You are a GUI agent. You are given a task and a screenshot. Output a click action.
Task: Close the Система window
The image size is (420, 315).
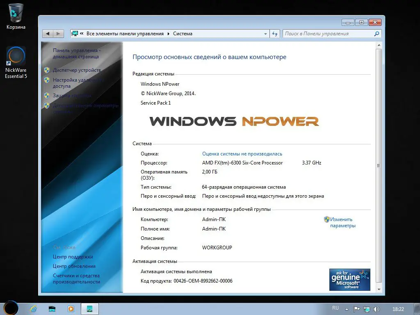[x=375, y=22]
